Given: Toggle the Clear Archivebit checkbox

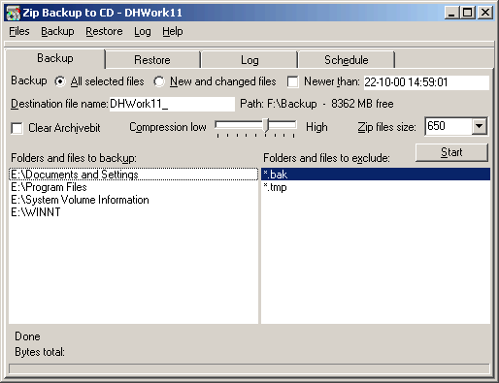Looking at the screenshot, I should pyautogui.click(x=17, y=128).
